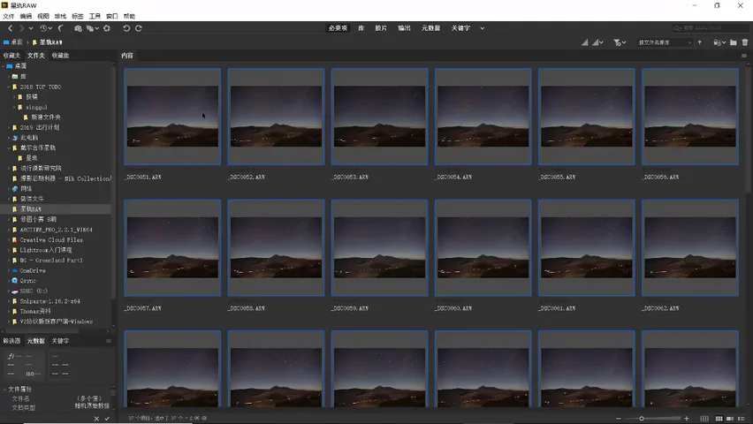The height and width of the screenshot is (424, 753).
Task: Select the 星轨RAW folder in tree
Action: [31, 209]
